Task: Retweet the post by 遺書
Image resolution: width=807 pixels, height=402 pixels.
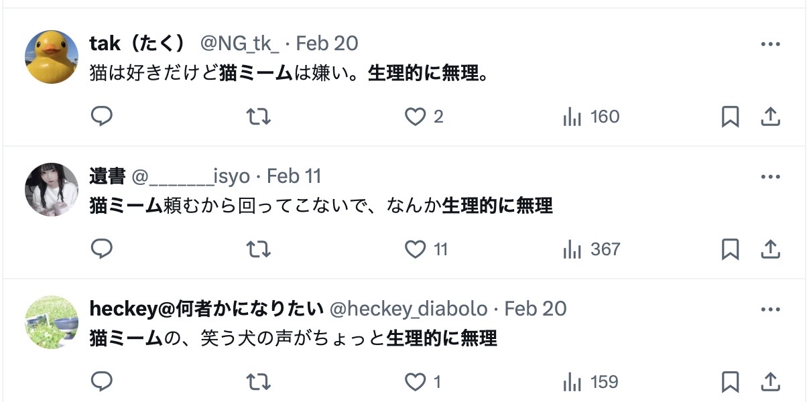Action: pos(258,249)
